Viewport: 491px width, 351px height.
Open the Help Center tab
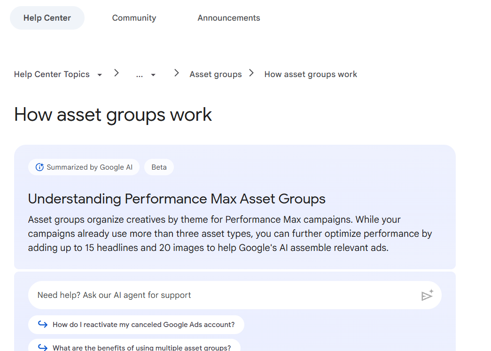47,18
